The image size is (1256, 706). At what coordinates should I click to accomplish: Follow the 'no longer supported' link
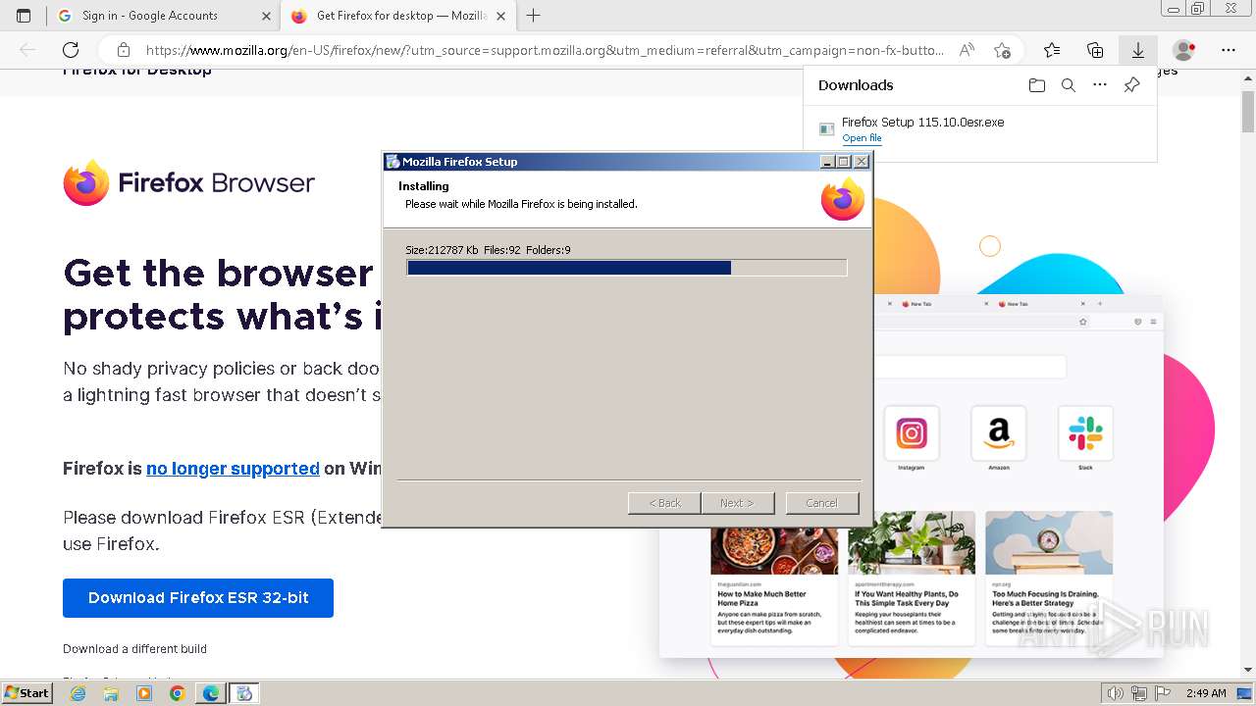(x=233, y=469)
